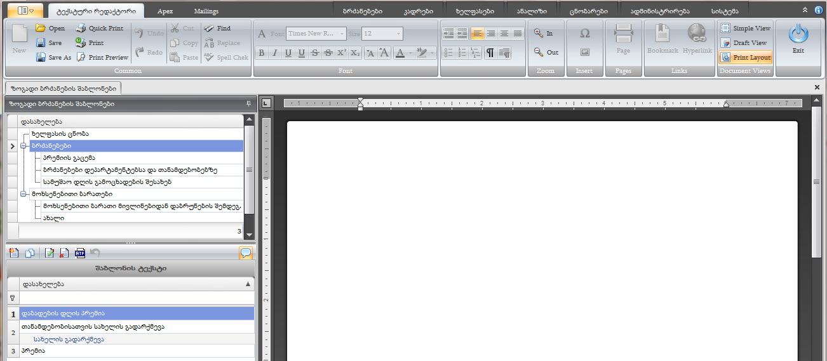Viewport: 827px width, 361px height.
Task: Zoom In with the magnifier icon
Action: click(x=539, y=33)
